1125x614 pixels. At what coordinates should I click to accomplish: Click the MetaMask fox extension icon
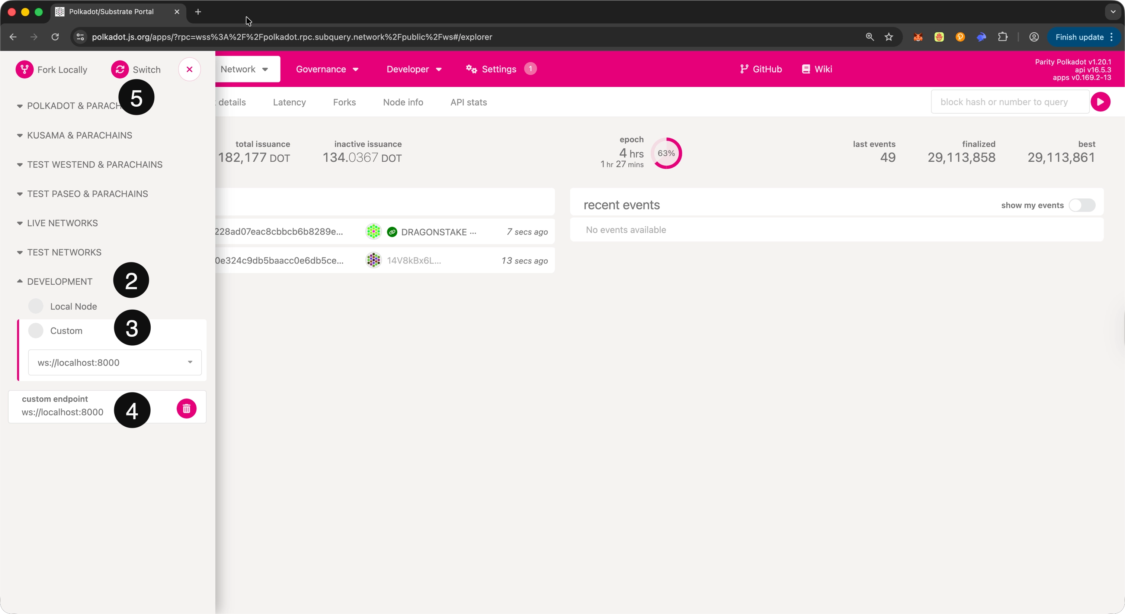pyautogui.click(x=917, y=37)
